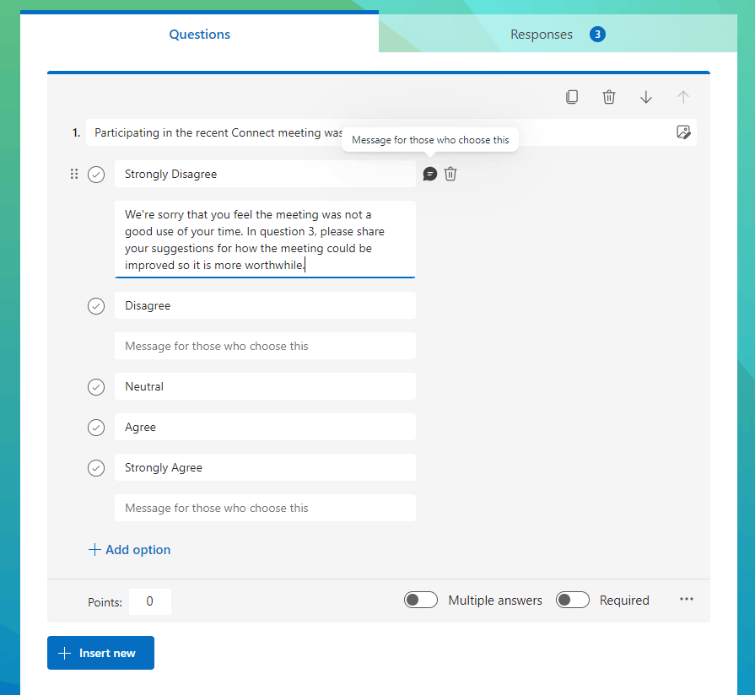Mark Agree as the correct answer

[96, 428]
